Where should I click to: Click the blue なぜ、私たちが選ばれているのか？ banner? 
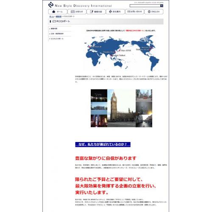(103, 145)
